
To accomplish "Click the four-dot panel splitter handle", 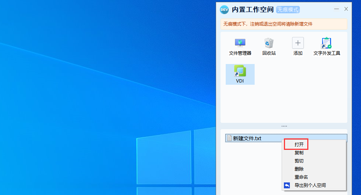I will [284, 126].
